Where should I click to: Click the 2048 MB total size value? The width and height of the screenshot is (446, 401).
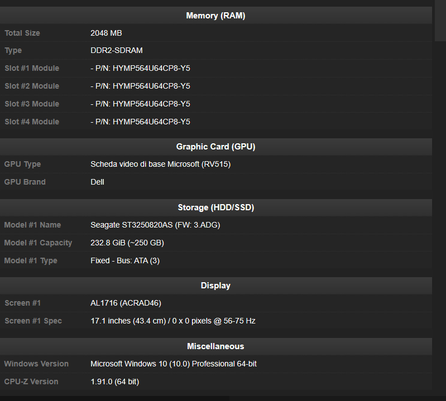coord(106,33)
